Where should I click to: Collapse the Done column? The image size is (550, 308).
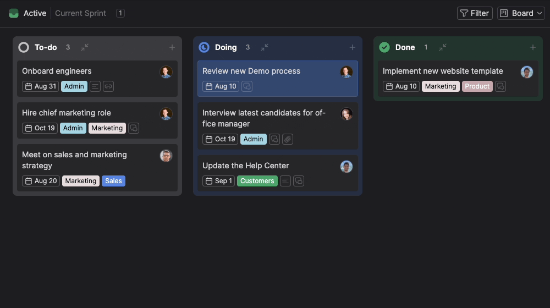[x=443, y=47]
